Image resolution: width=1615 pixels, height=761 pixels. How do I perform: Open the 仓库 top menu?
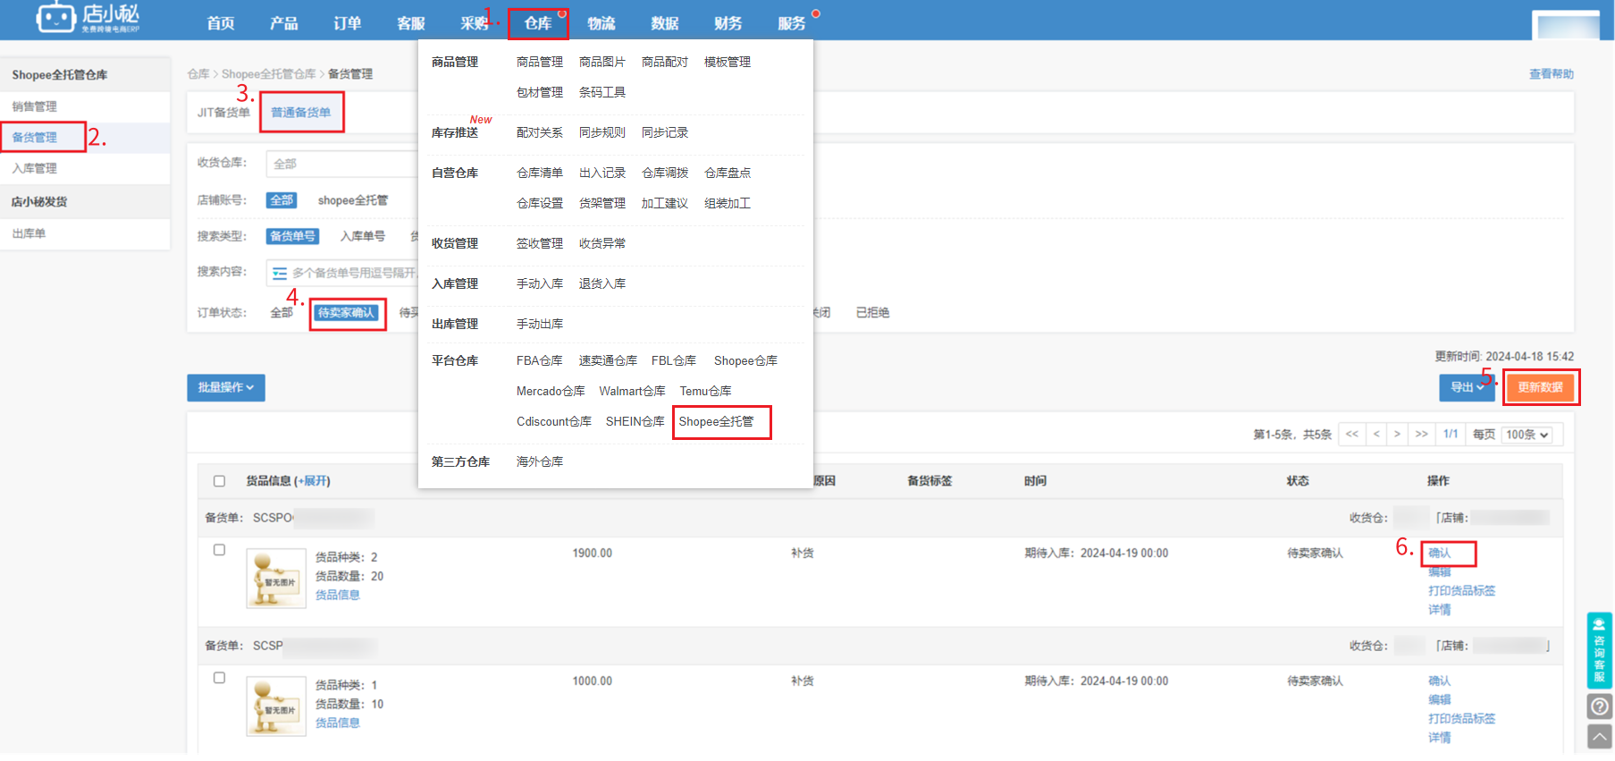click(538, 23)
